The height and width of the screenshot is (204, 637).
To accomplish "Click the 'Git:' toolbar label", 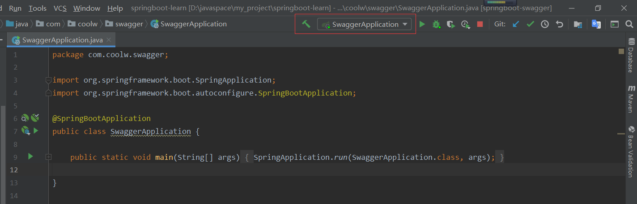I will tap(500, 24).
